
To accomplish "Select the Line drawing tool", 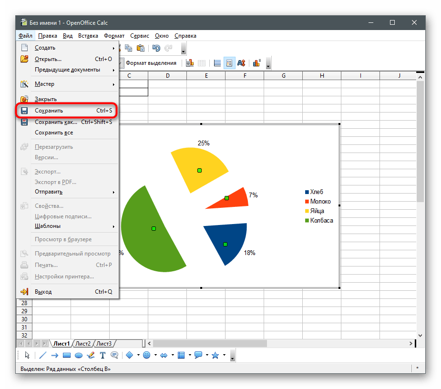I will point(42,355).
